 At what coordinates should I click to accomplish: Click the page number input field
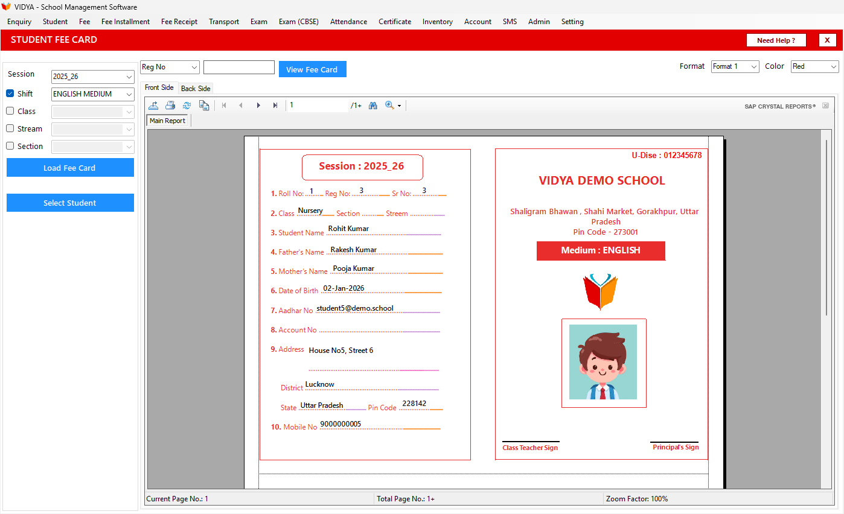(x=318, y=106)
